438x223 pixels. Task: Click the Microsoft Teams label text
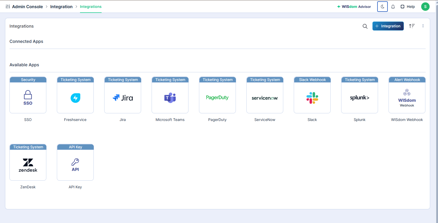pyautogui.click(x=170, y=120)
